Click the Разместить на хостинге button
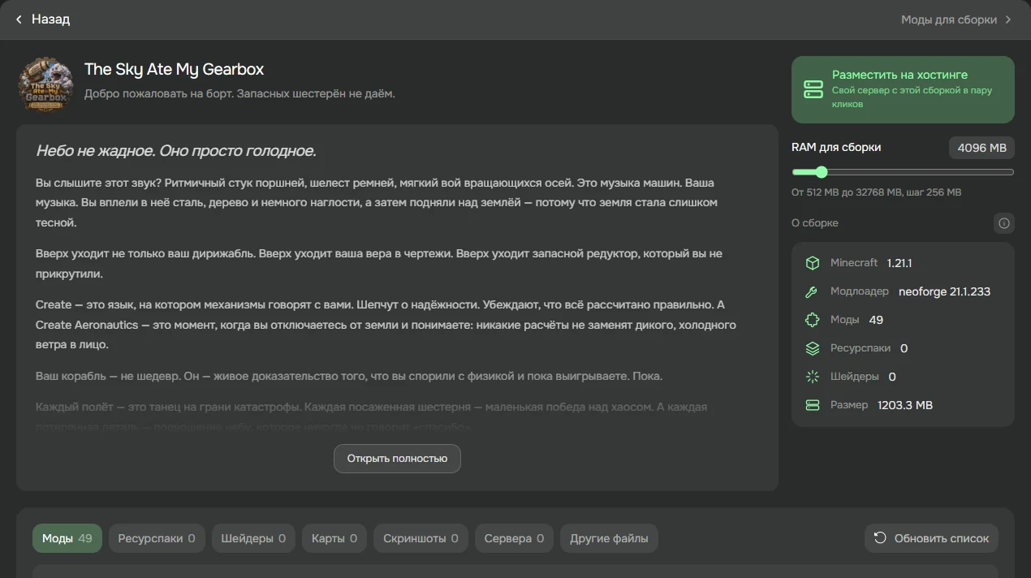The image size is (1031, 578). click(903, 89)
